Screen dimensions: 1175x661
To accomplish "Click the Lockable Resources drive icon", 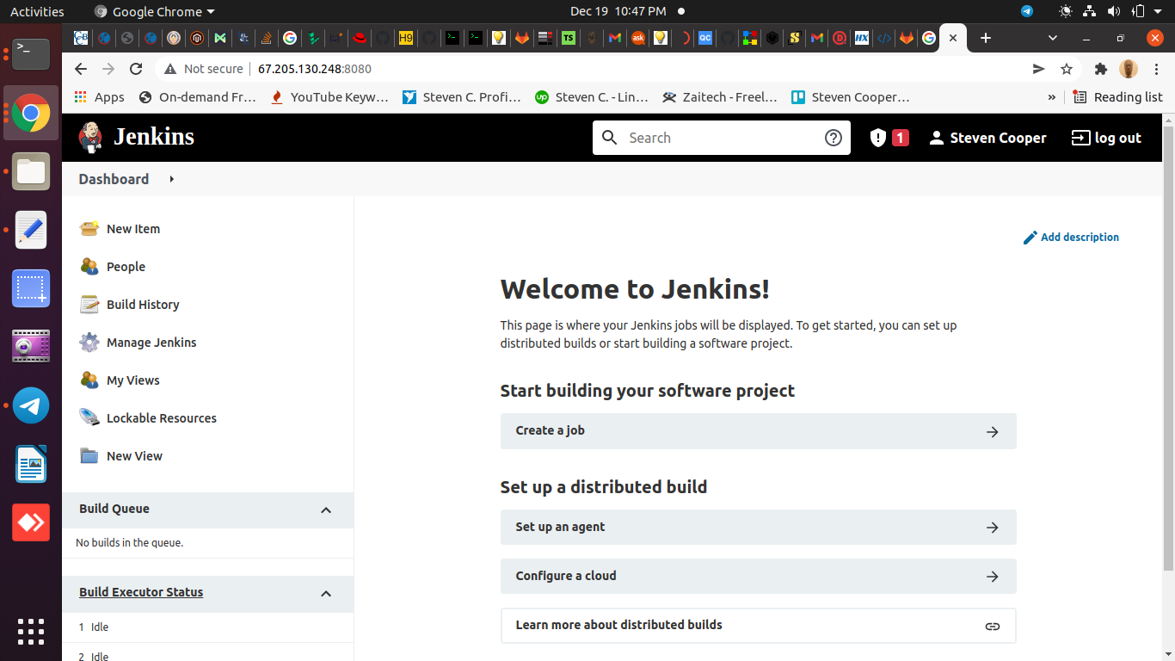I will [x=89, y=417].
